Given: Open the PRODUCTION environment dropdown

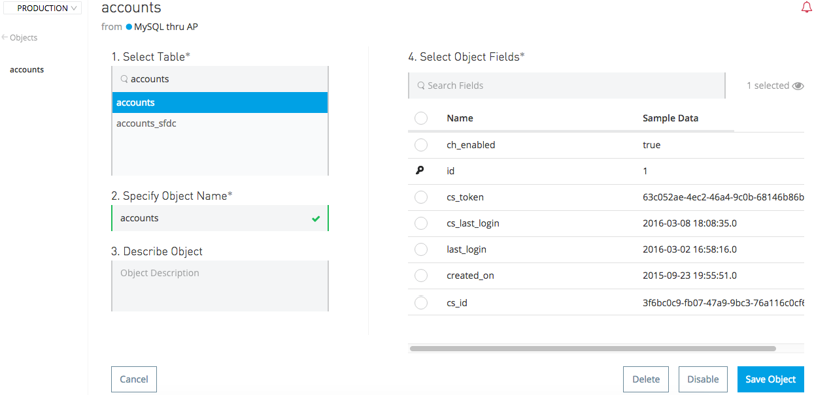Looking at the screenshot, I should point(44,8).
